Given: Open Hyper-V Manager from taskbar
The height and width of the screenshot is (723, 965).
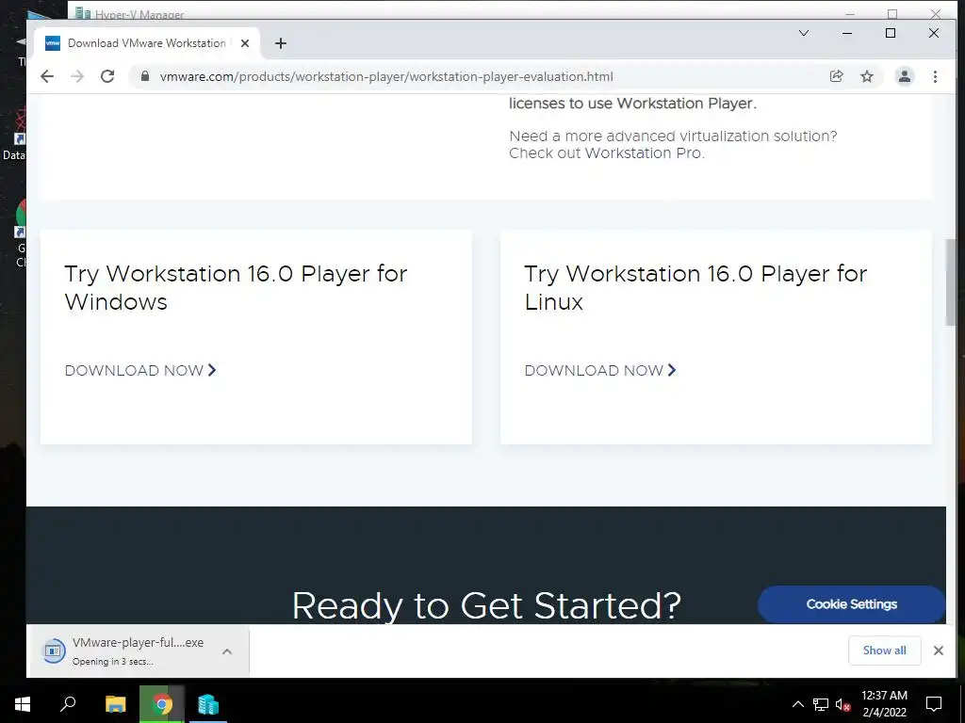Looking at the screenshot, I should coord(208,704).
